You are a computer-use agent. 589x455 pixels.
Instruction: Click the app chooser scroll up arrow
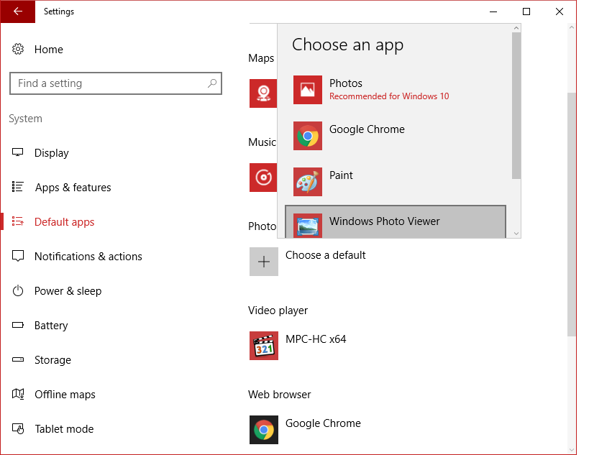tap(516, 28)
